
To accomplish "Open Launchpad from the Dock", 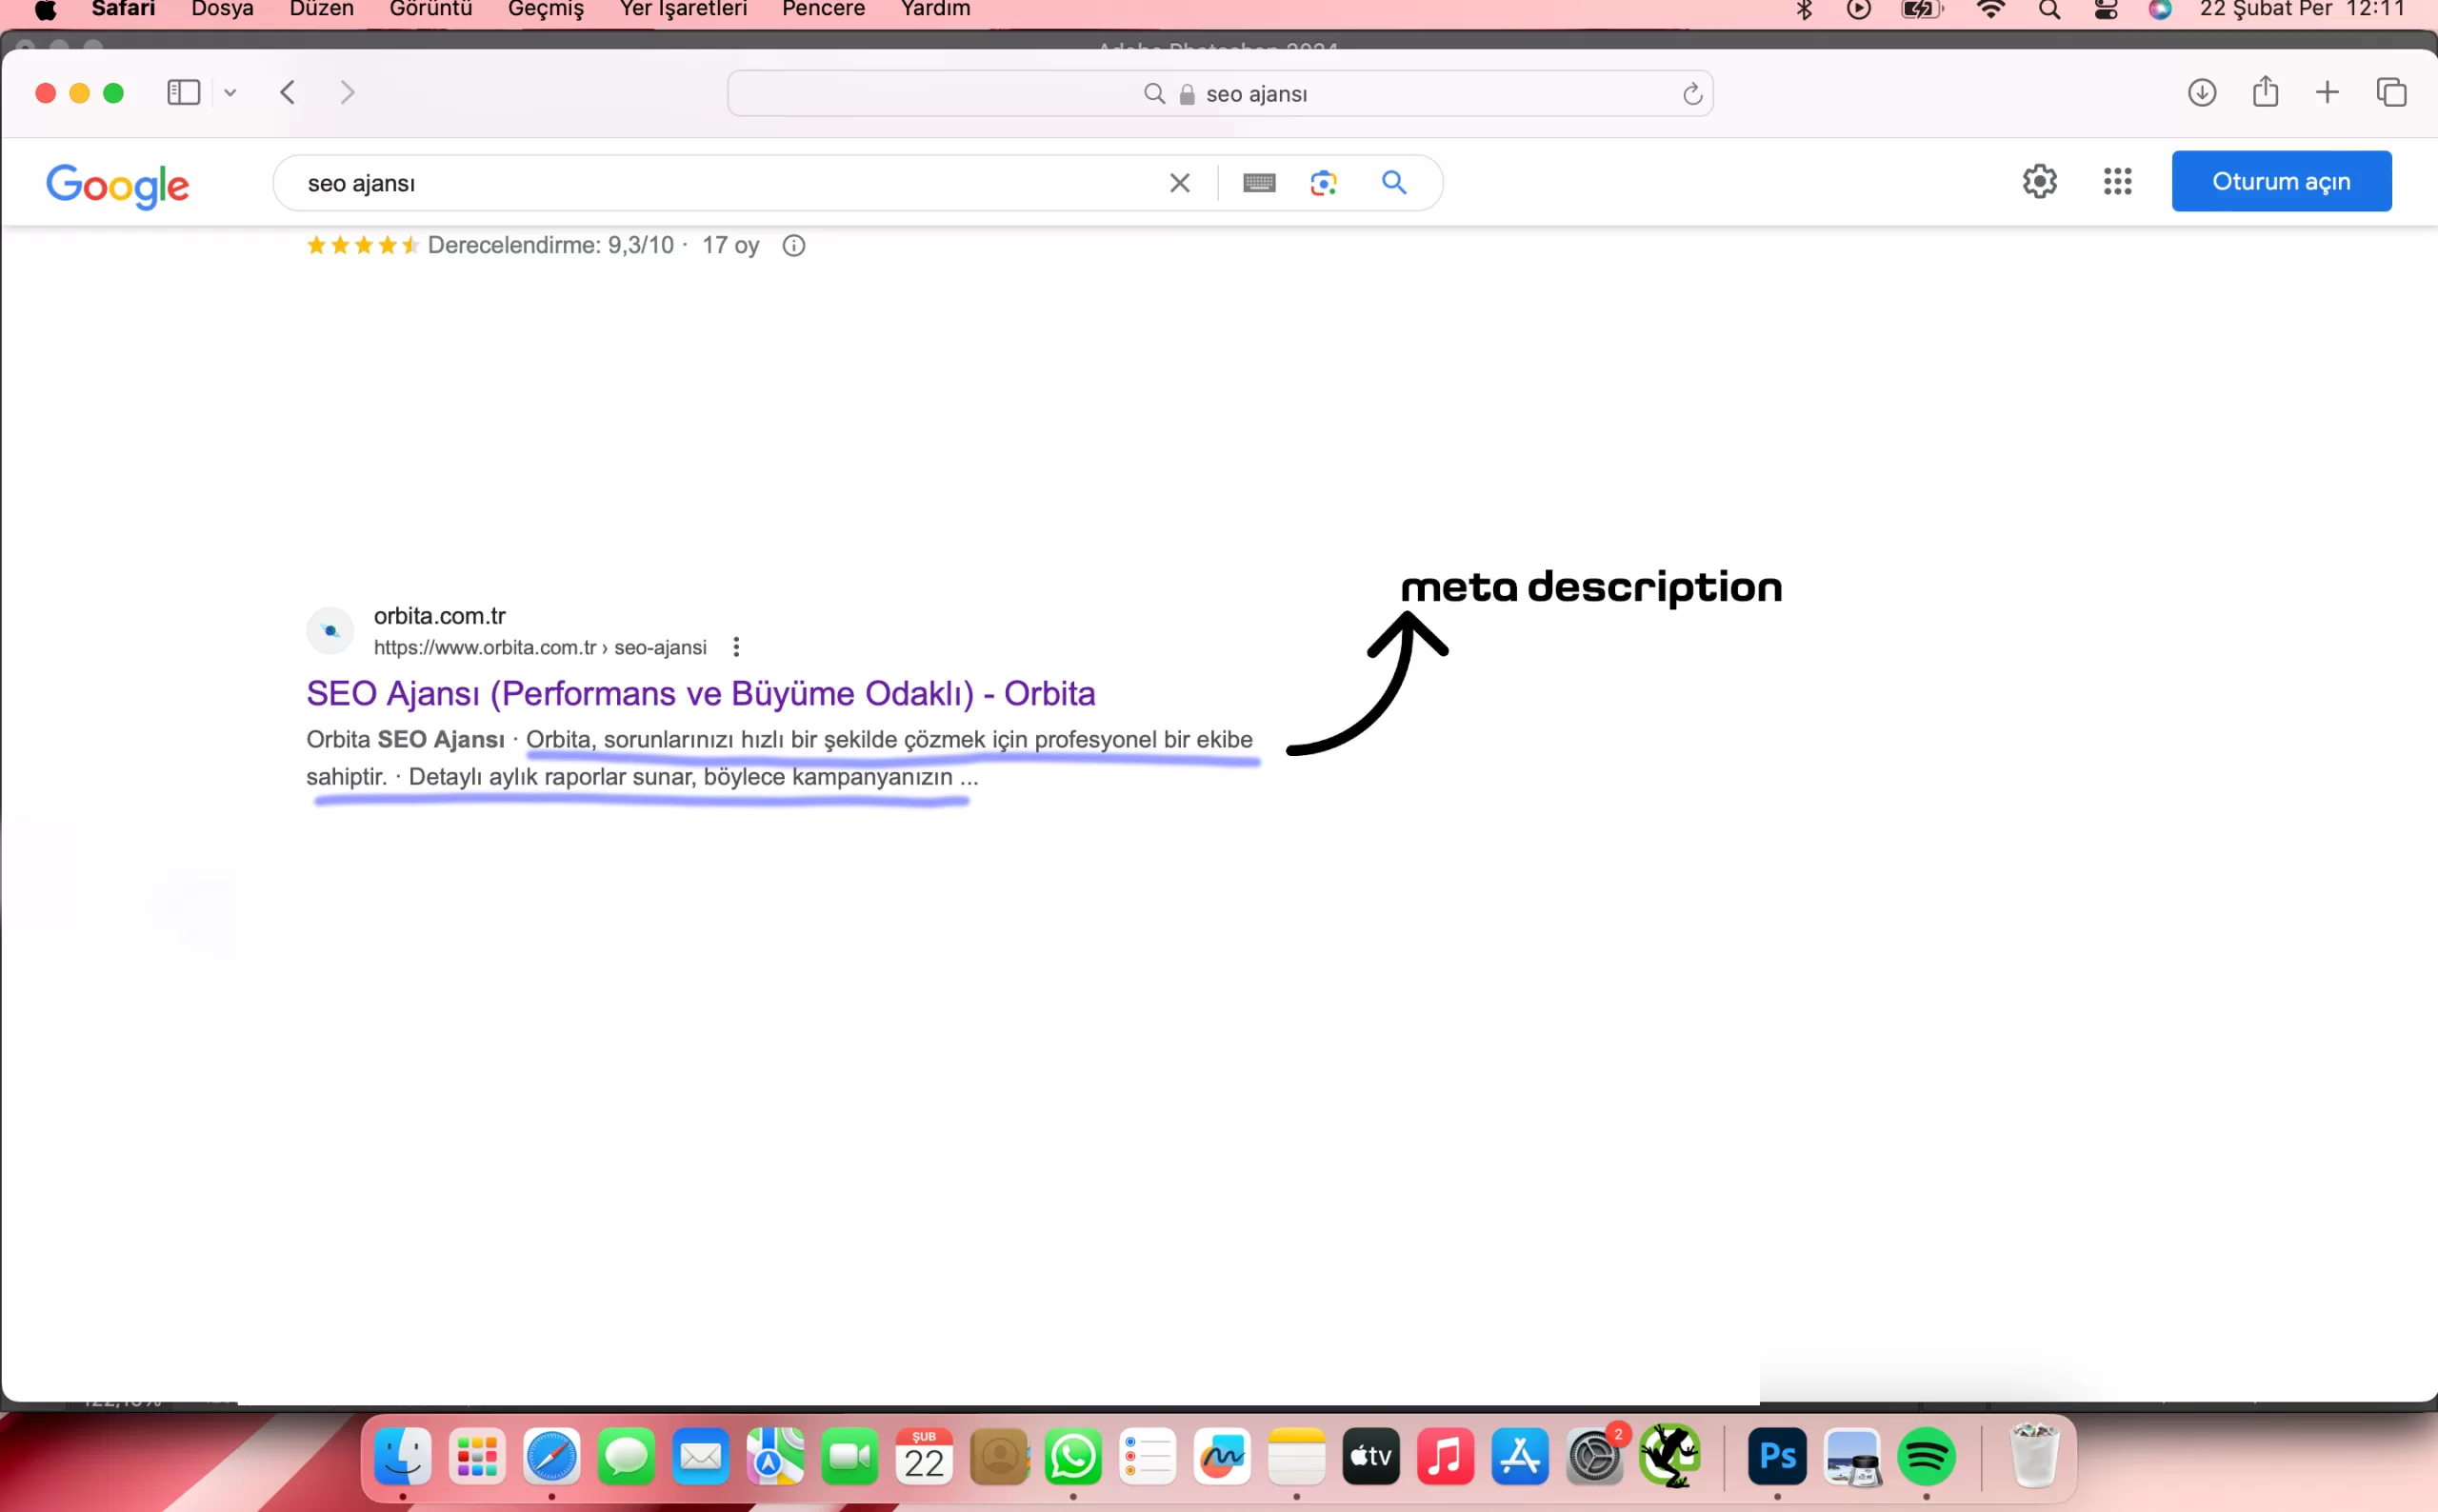I will coord(477,1457).
